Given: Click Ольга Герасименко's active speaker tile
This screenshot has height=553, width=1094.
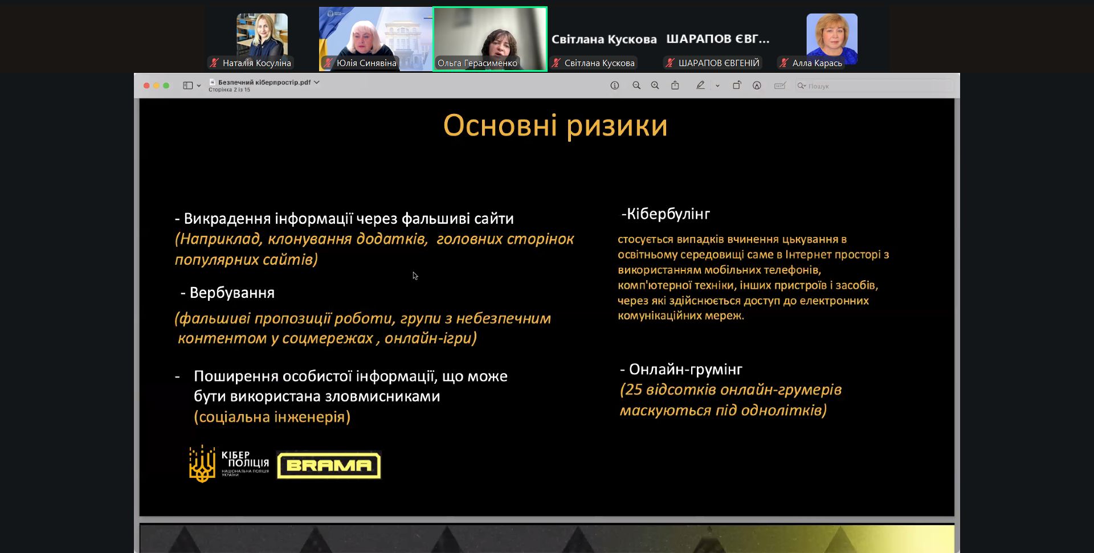Looking at the screenshot, I should point(489,39).
